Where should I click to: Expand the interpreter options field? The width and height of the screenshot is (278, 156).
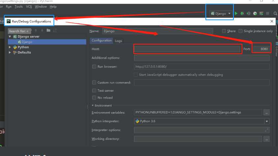(x=266, y=130)
